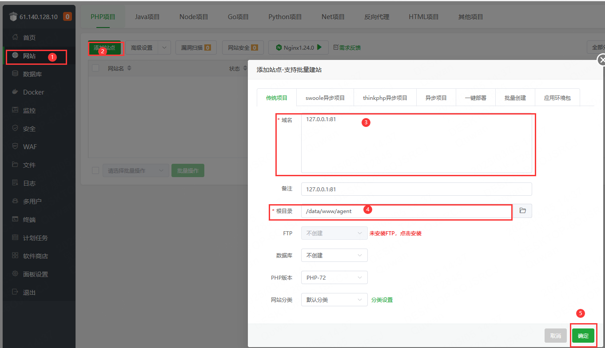The image size is (605, 348).
Task: Switch to the Java项目 tab
Action: pyautogui.click(x=147, y=16)
